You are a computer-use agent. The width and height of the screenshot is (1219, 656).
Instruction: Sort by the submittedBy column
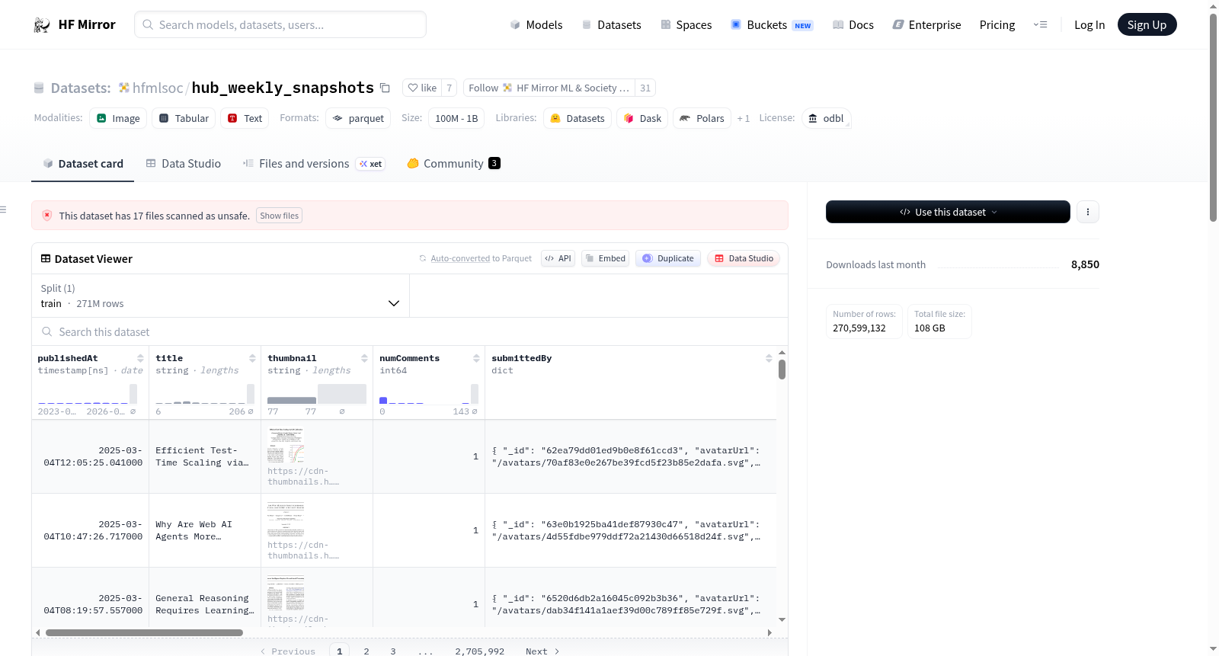(x=769, y=358)
